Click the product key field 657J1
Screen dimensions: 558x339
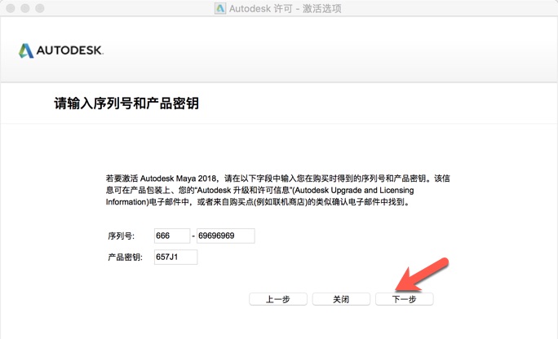pos(175,257)
